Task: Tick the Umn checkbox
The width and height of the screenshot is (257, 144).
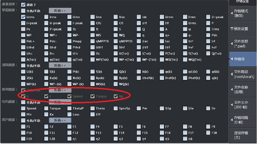Action: [x=69, y=17]
